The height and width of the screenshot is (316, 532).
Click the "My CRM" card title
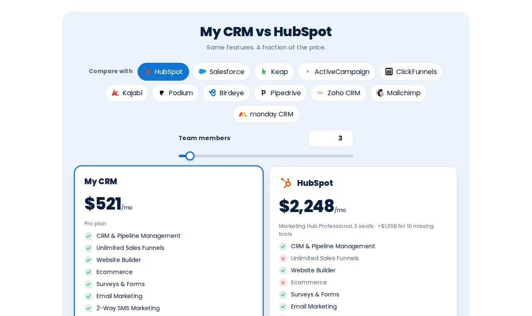click(x=101, y=181)
